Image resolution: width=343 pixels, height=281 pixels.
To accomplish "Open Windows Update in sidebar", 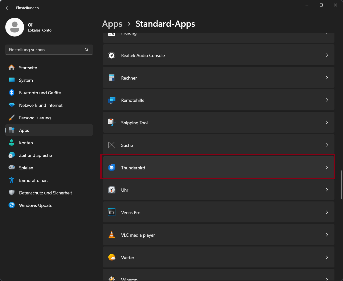I will click(x=36, y=205).
